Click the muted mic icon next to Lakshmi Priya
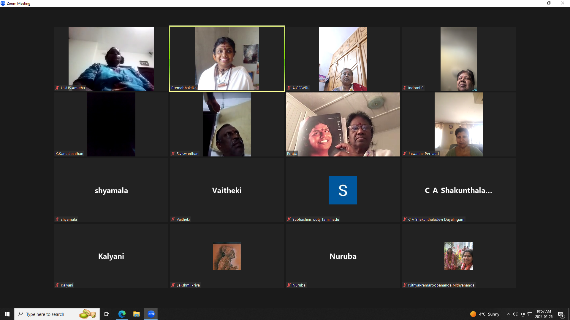Screen dimensions: 570x320 (x=173, y=285)
